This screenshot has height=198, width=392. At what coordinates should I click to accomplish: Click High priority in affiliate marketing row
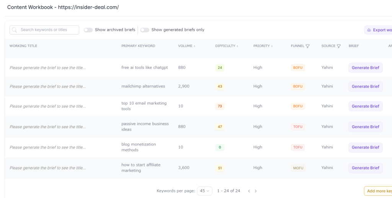pyautogui.click(x=258, y=168)
